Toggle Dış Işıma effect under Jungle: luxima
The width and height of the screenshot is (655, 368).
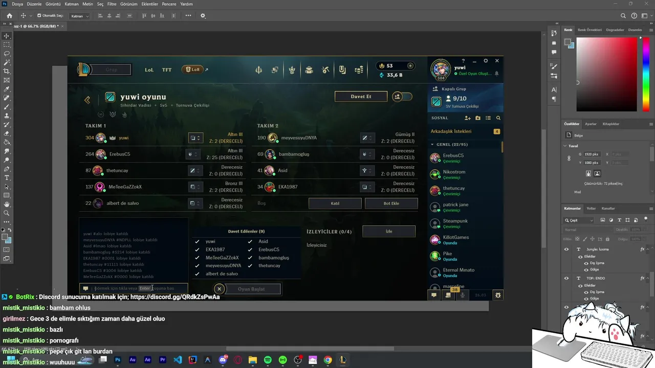pyautogui.click(x=586, y=263)
